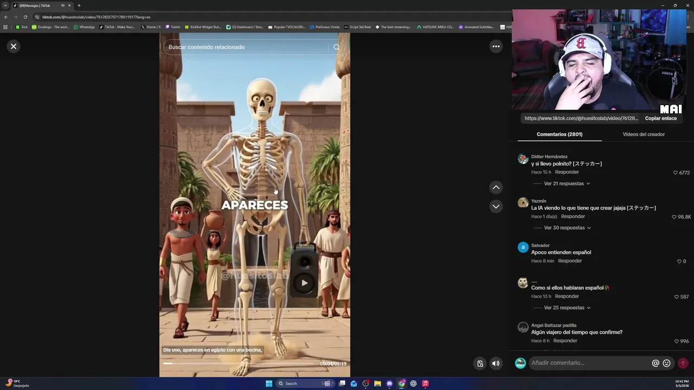Viewport: 694px width, 390px height.
Task: Click the taskbar Search box
Action: 306,383
